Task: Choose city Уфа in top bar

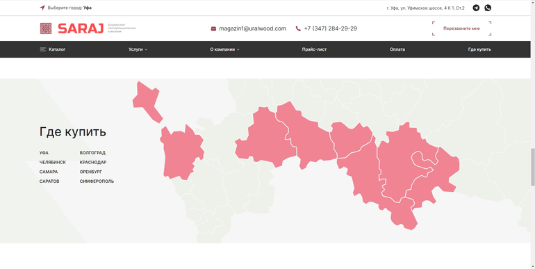Action: point(88,8)
